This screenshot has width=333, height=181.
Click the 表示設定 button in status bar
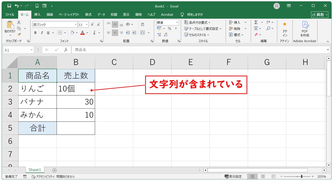(x=233, y=177)
